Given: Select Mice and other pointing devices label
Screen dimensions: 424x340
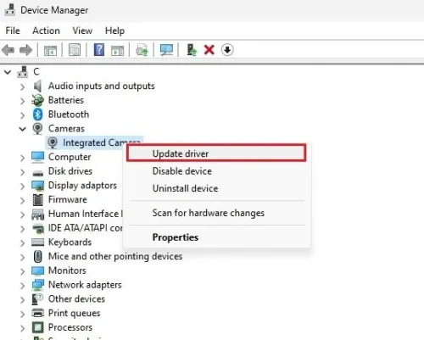Looking at the screenshot, I should tap(115, 257).
